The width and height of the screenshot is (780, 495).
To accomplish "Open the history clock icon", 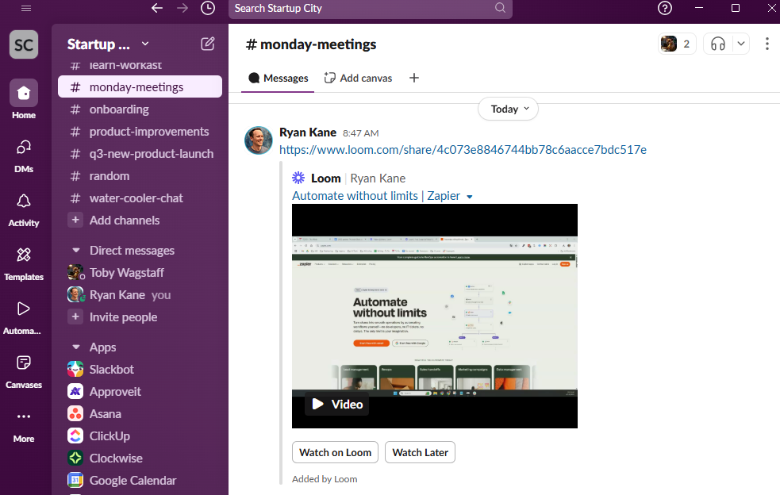I will (x=208, y=8).
